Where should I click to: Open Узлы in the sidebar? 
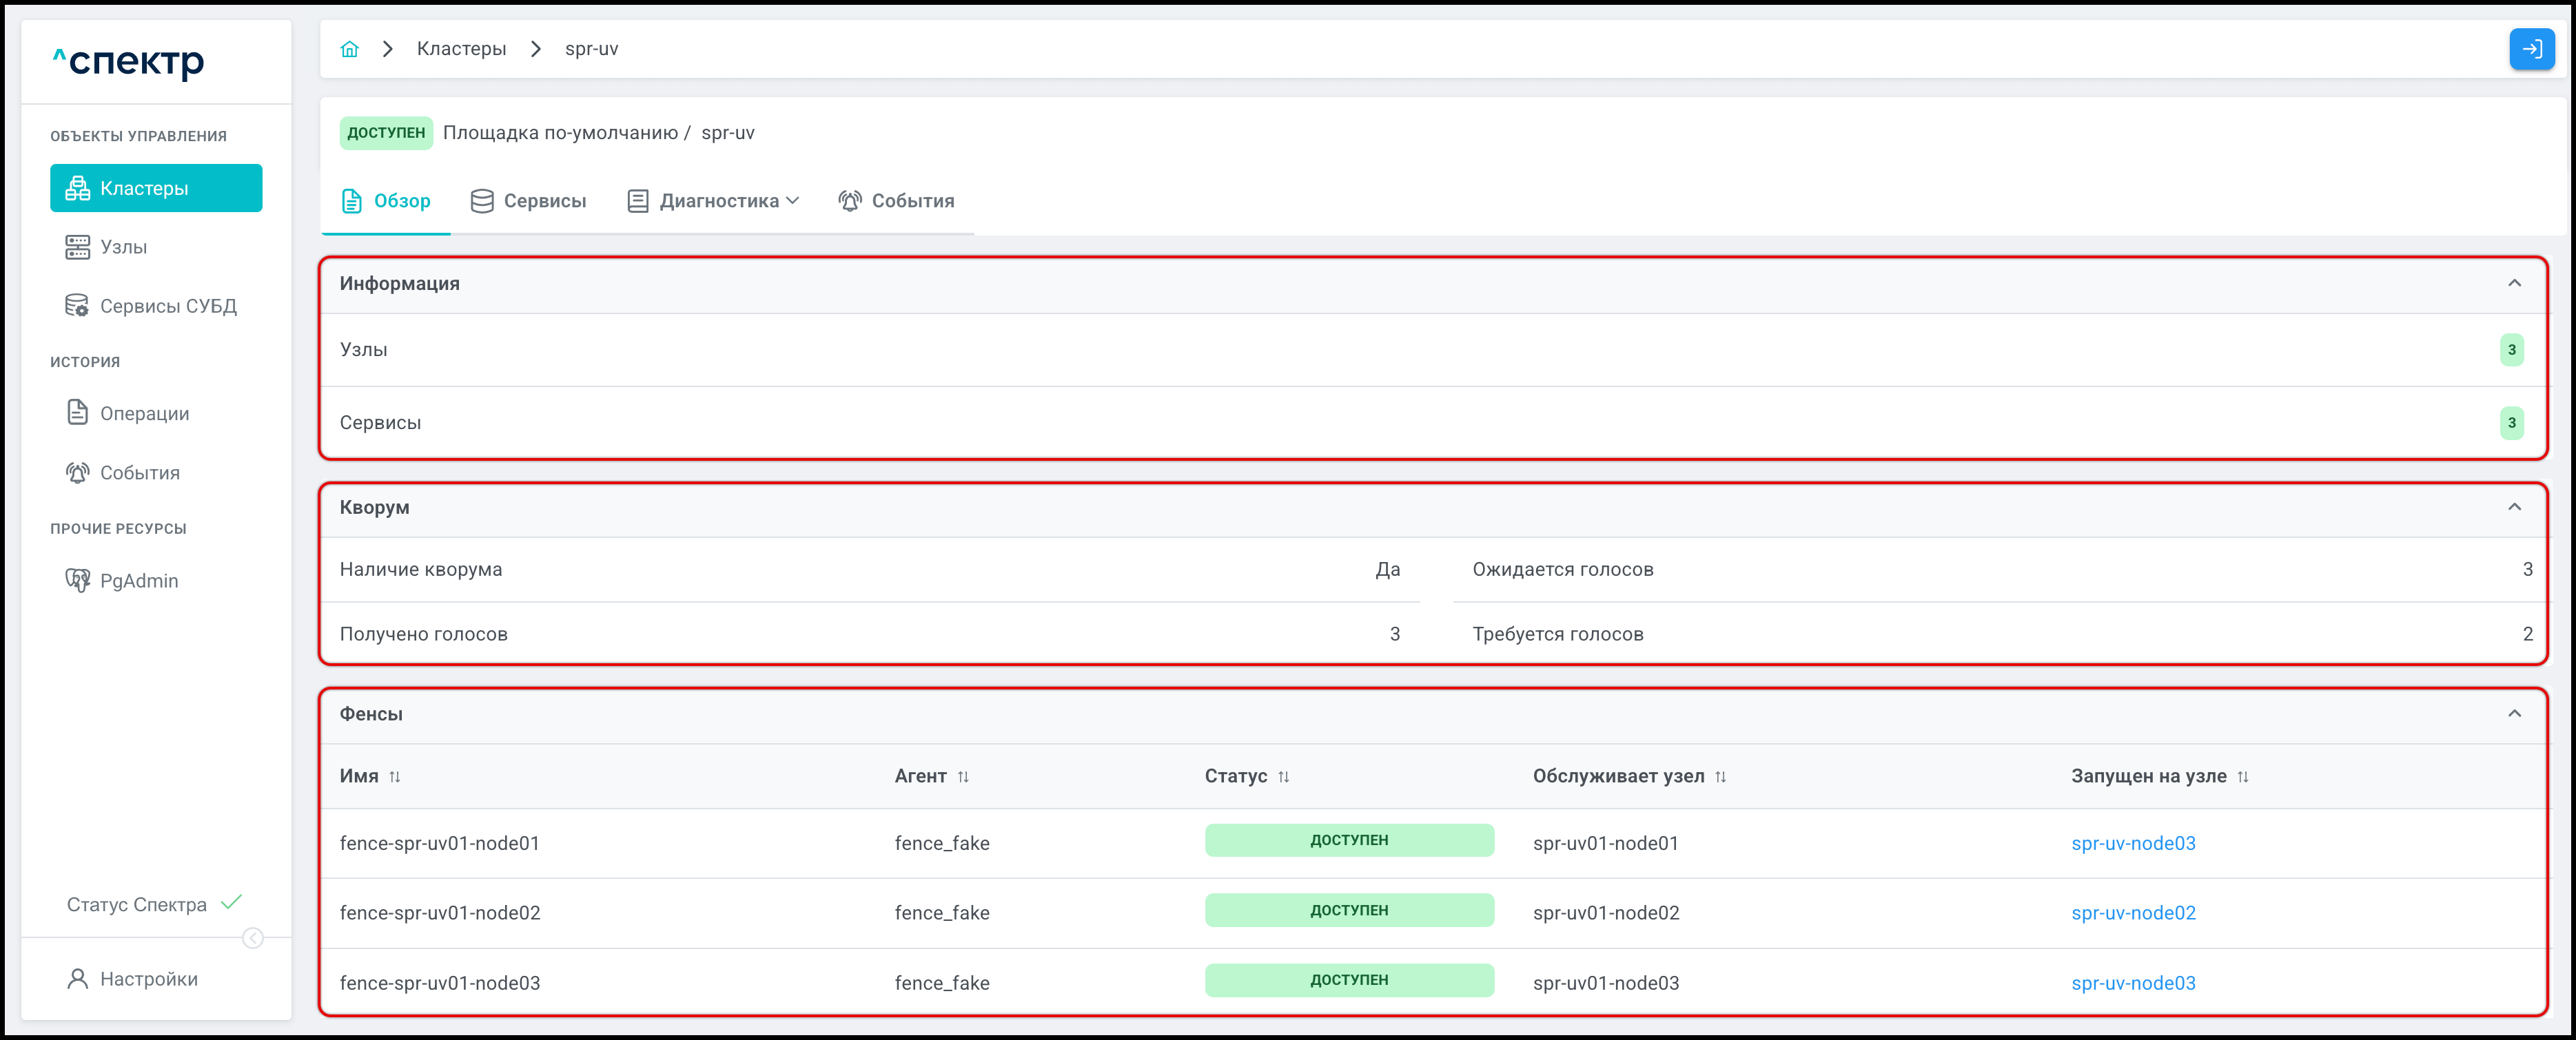tap(123, 247)
